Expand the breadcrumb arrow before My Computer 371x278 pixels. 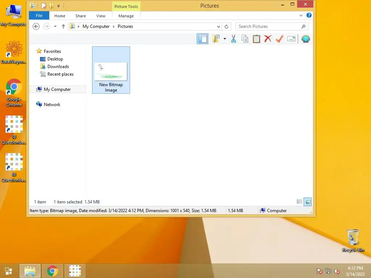pyautogui.click(x=79, y=26)
